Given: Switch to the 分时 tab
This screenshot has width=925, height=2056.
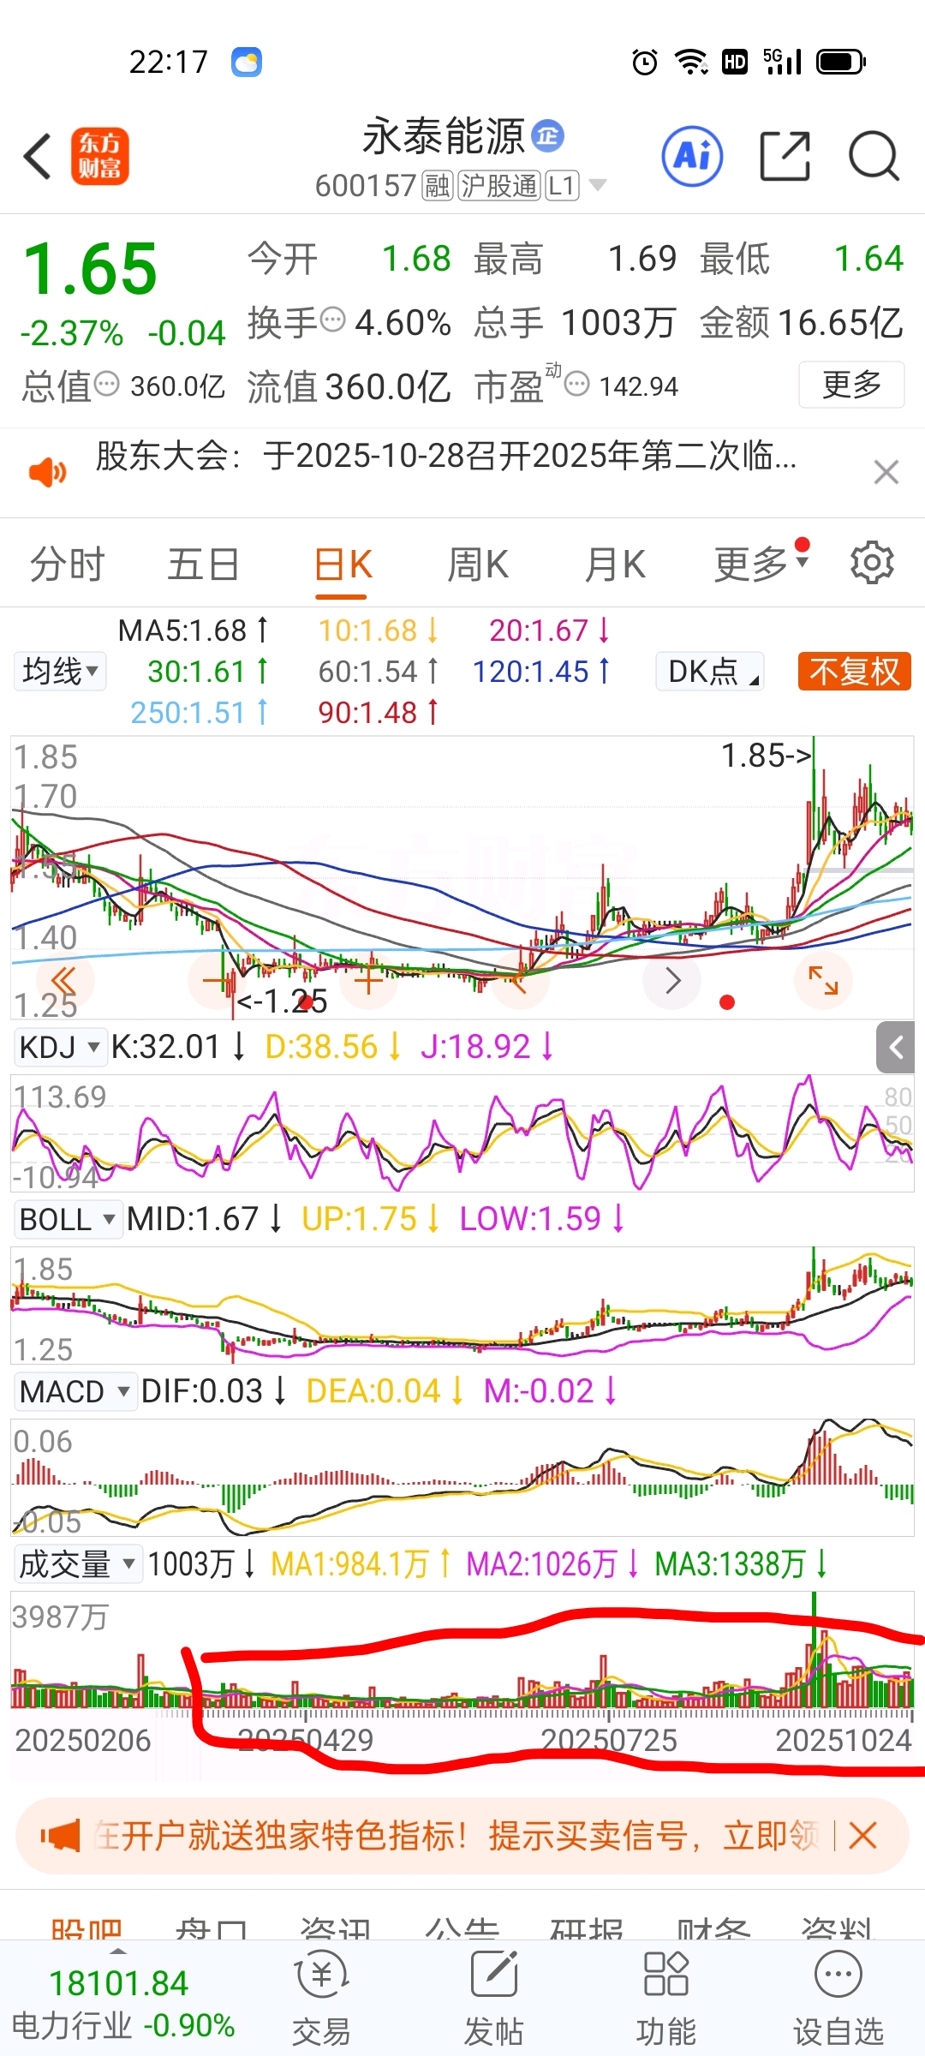Looking at the screenshot, I should coord(67,565).
